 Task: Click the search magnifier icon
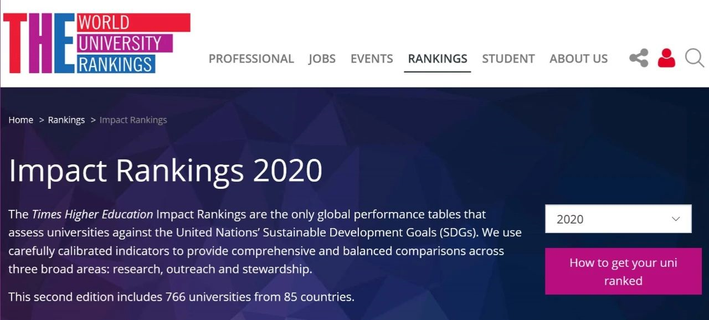pos(694,58)
